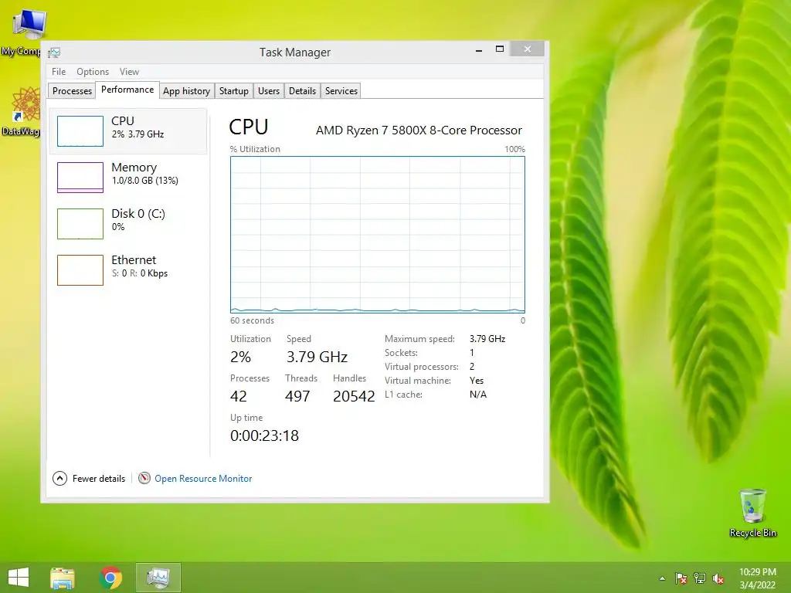The width and height of the screenshot is (791, 593).
Task: Click the CPU label in sidebar
Action: (123, 121)
